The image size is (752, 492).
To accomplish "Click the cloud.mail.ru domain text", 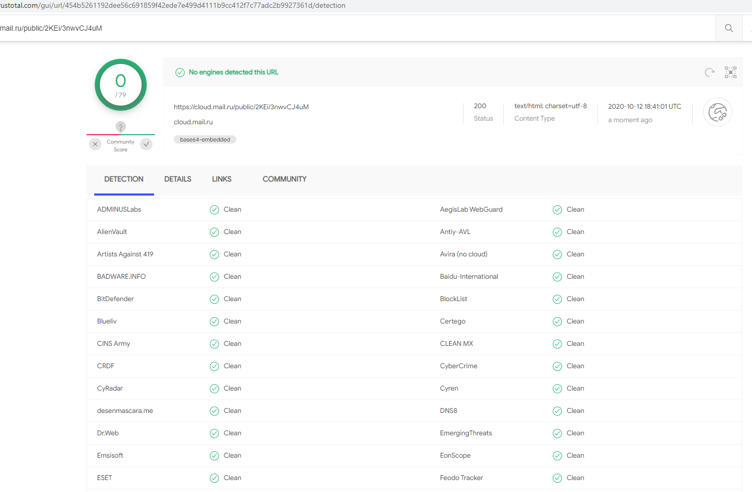I will pyautogui.click(x=193, y=122).
